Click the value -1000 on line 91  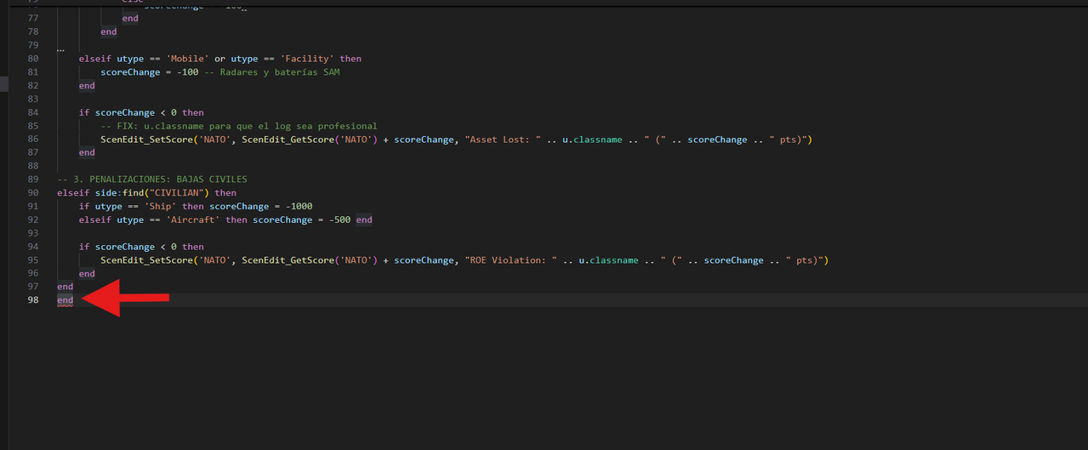click(299, 207)
